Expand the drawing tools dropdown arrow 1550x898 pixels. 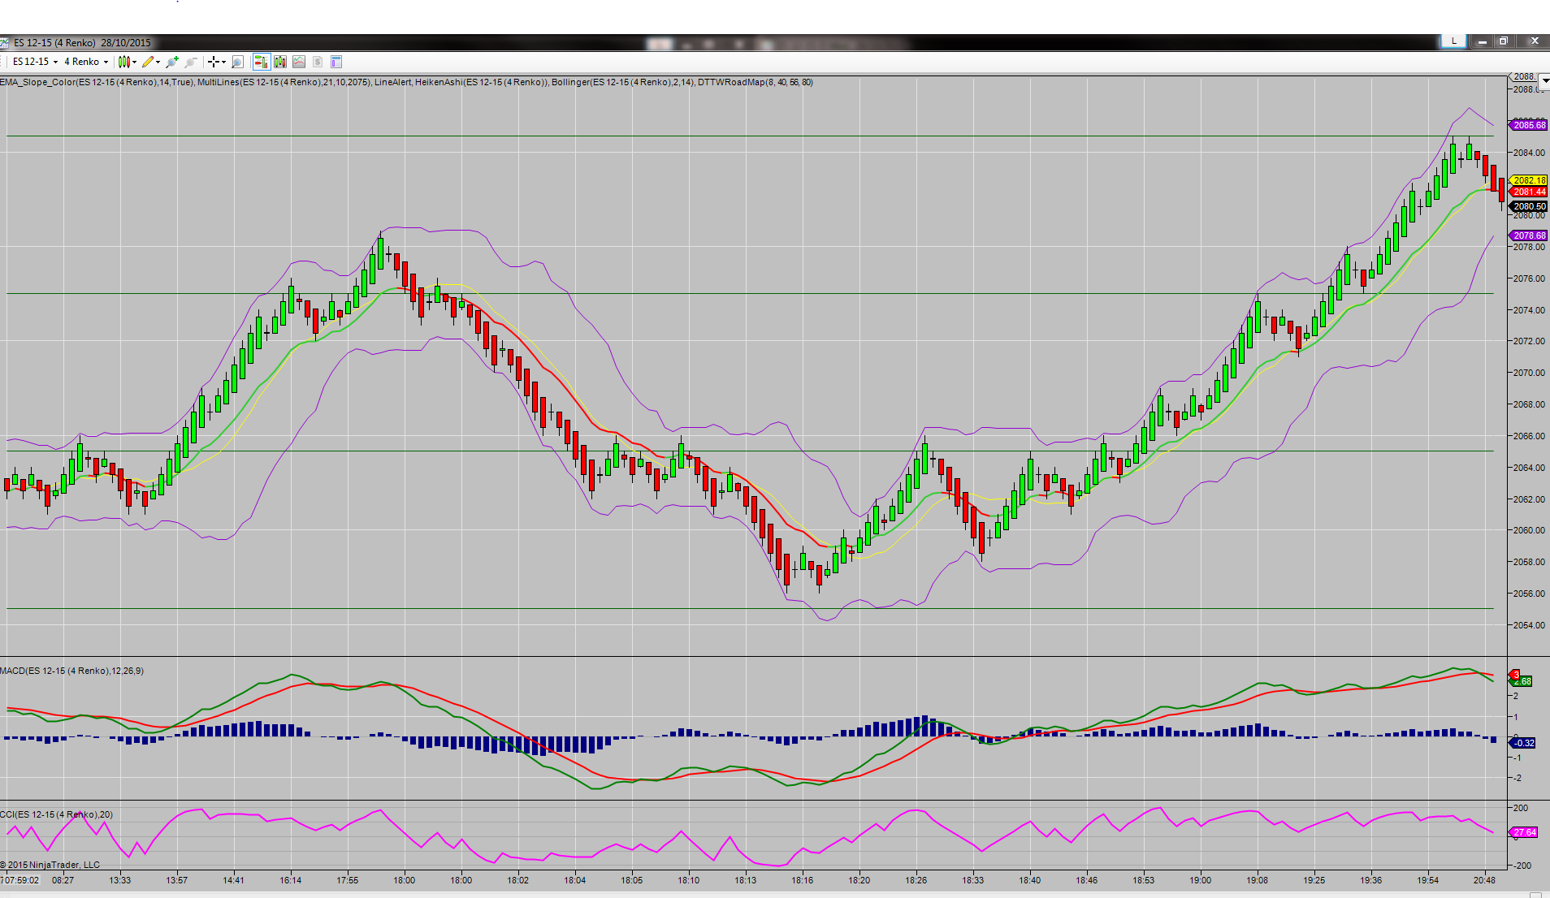coord(158,62)
